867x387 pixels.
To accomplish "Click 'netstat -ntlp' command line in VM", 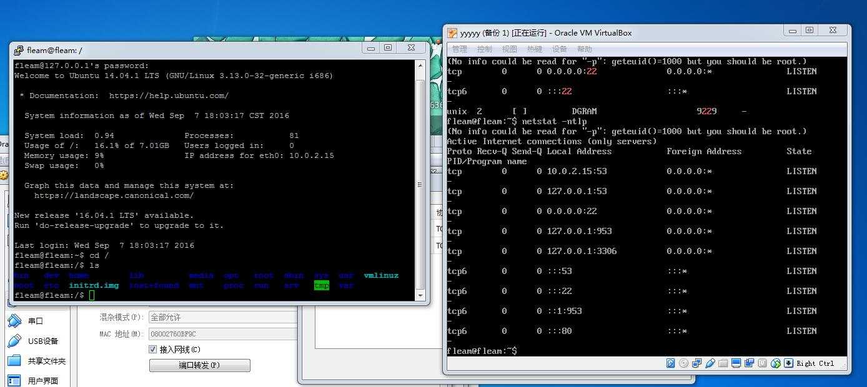I will tap(555, 121).
